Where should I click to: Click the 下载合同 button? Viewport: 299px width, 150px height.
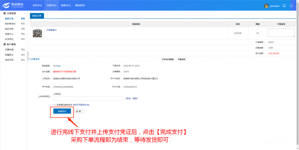[181, 59]
